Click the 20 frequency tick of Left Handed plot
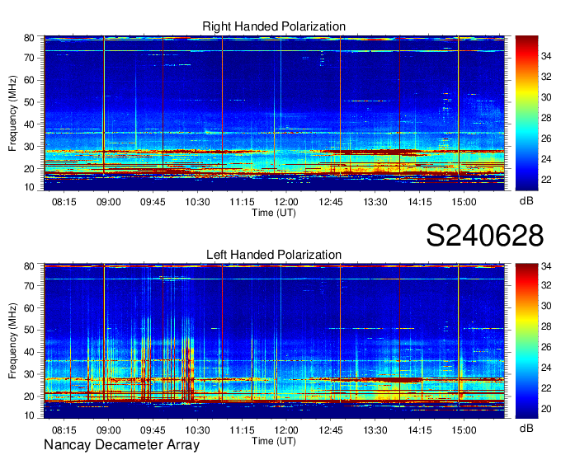 29,396
